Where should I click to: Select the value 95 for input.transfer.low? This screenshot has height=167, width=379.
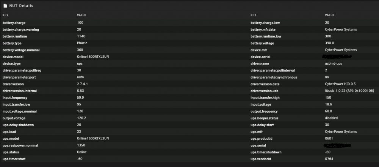click(79, 104)
